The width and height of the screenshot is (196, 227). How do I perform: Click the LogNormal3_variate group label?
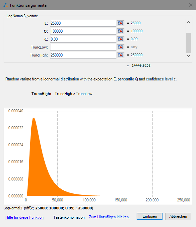22,16
